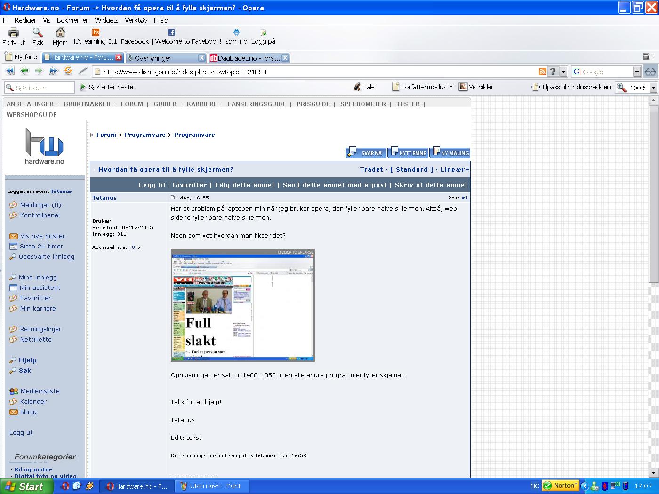659x494 pixels.
Task: Open the Tetanus poster profile link
Action: pos(104,198)
